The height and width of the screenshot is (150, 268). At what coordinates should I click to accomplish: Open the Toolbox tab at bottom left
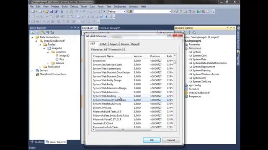pos(37,142)
